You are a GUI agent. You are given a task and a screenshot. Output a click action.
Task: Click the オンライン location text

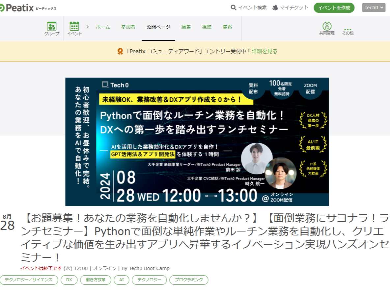click(105, 268)
